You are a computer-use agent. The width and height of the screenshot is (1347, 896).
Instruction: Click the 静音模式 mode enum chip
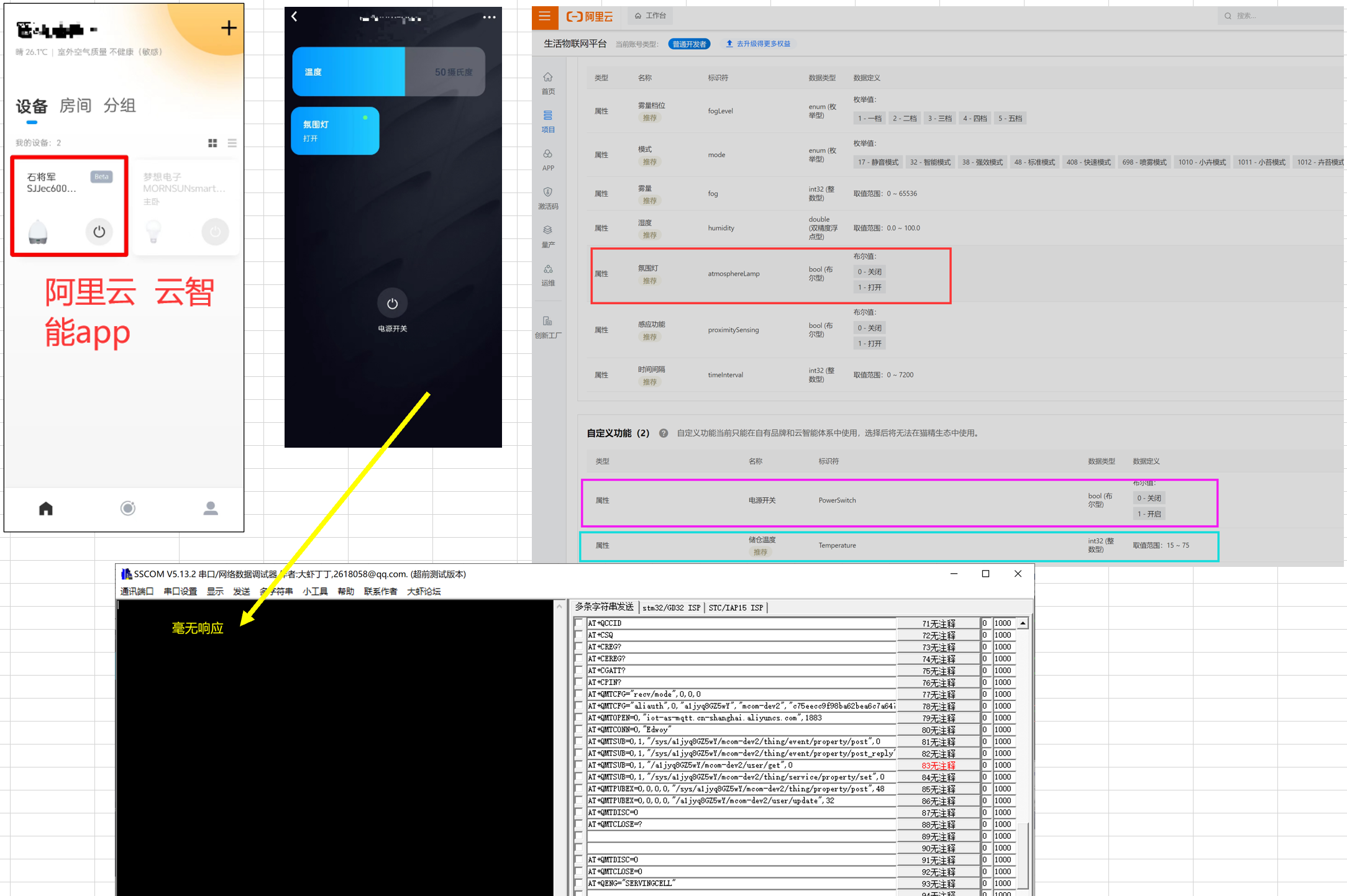point(878,162)
